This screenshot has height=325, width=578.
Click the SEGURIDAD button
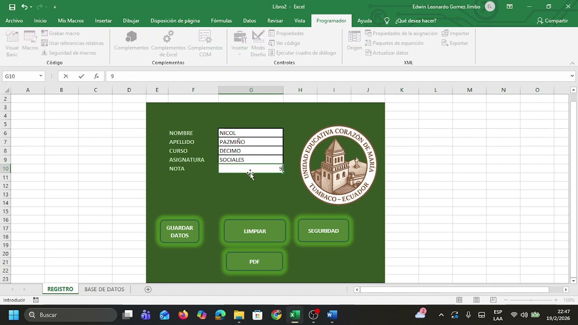[x=323, y=231]
